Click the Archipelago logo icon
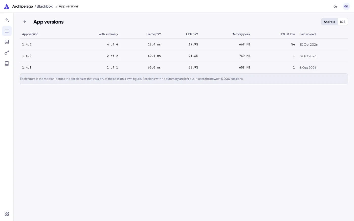The width and height of the screenshot is (354, 221). point(7,6)
